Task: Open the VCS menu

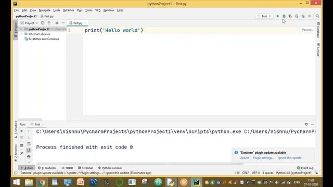Action: (x=98, y=10)
